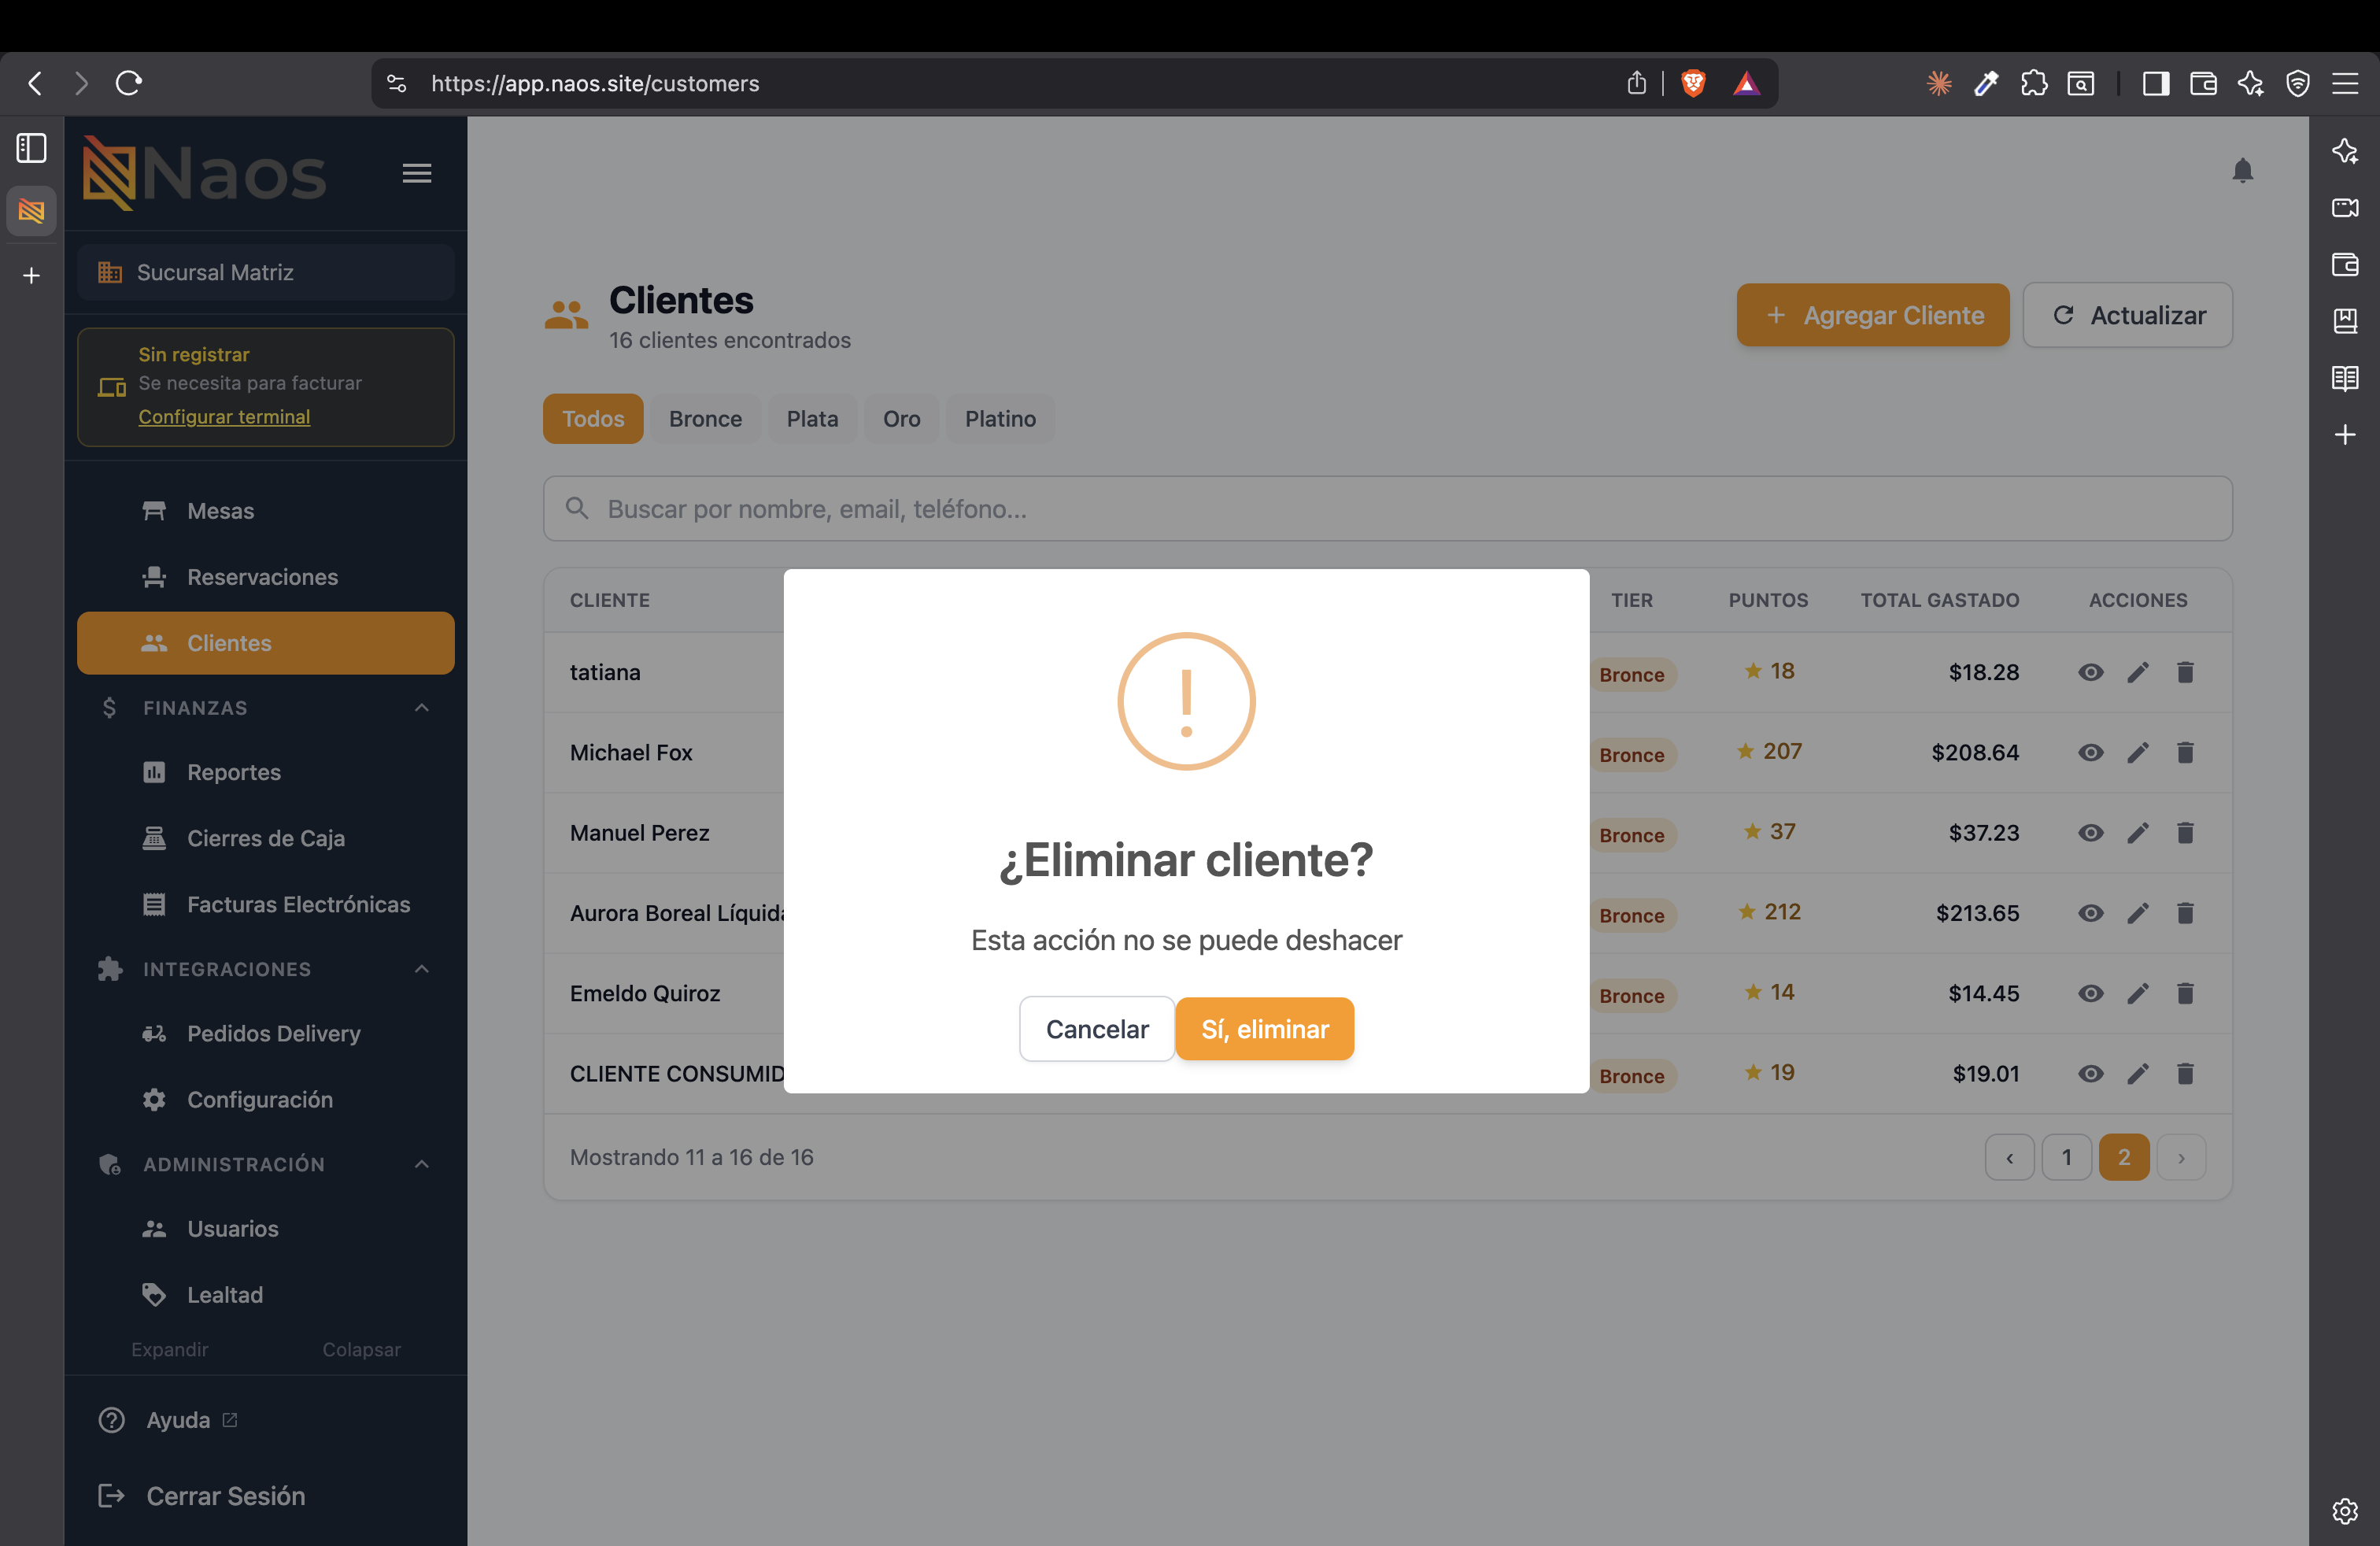Image resolution: width=2380 pixels, height=1546 pixels.
Task: Refresh list with Actualizar button
Action: 2127,315
